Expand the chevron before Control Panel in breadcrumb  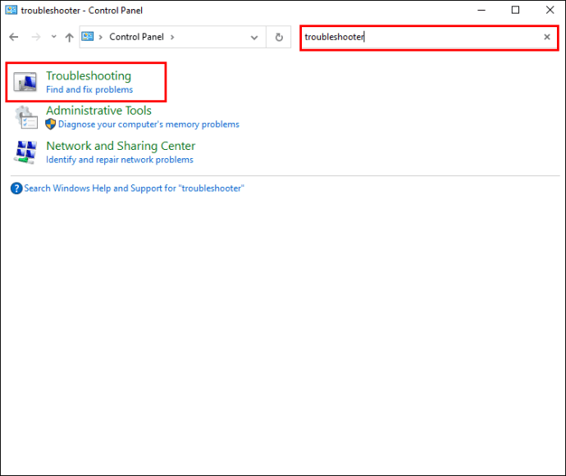coord(100,37)
